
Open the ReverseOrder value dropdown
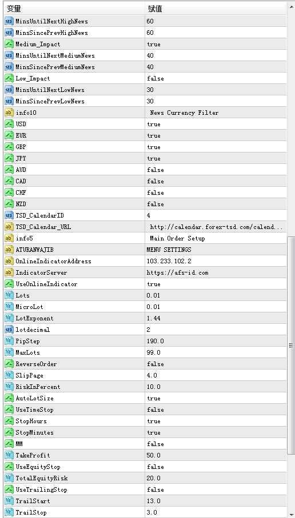point(216,364)
